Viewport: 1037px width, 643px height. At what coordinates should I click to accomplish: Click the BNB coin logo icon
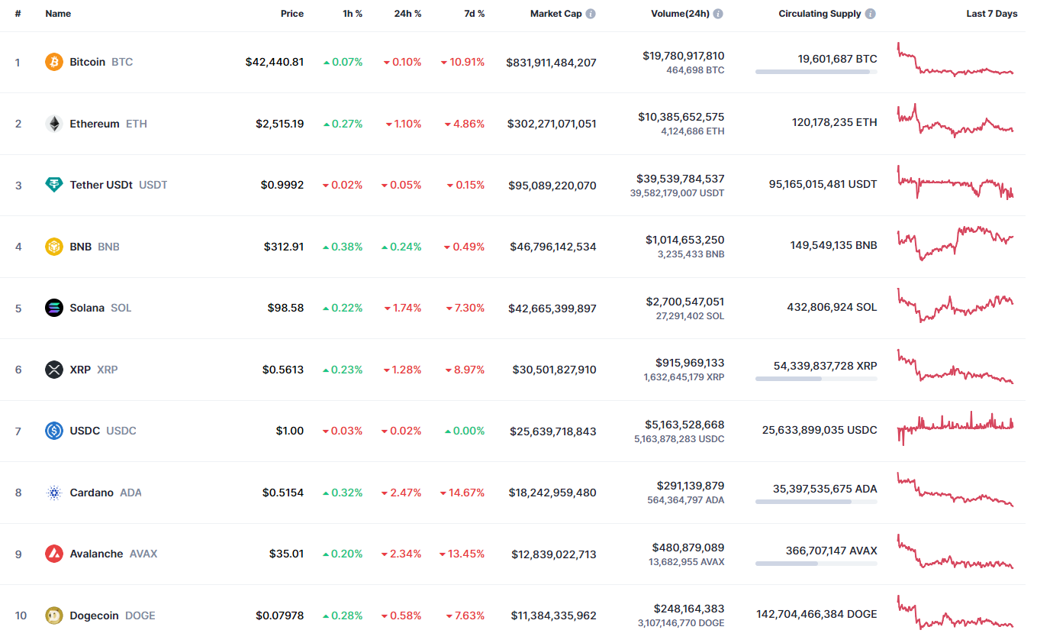(x=53, y=247)
